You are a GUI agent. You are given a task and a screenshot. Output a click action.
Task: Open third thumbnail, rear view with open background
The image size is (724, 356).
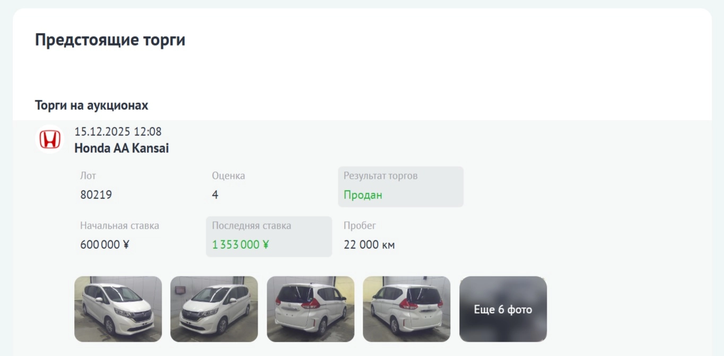click(310, 309)
